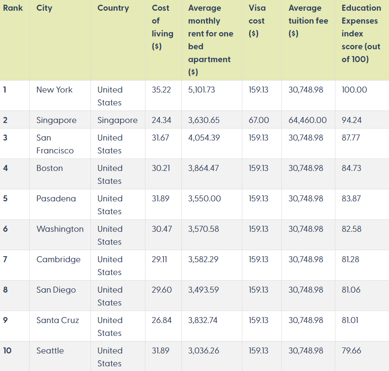Click the rank number 5 cell
Screen dimensions: 389x371
click(5, 198)
